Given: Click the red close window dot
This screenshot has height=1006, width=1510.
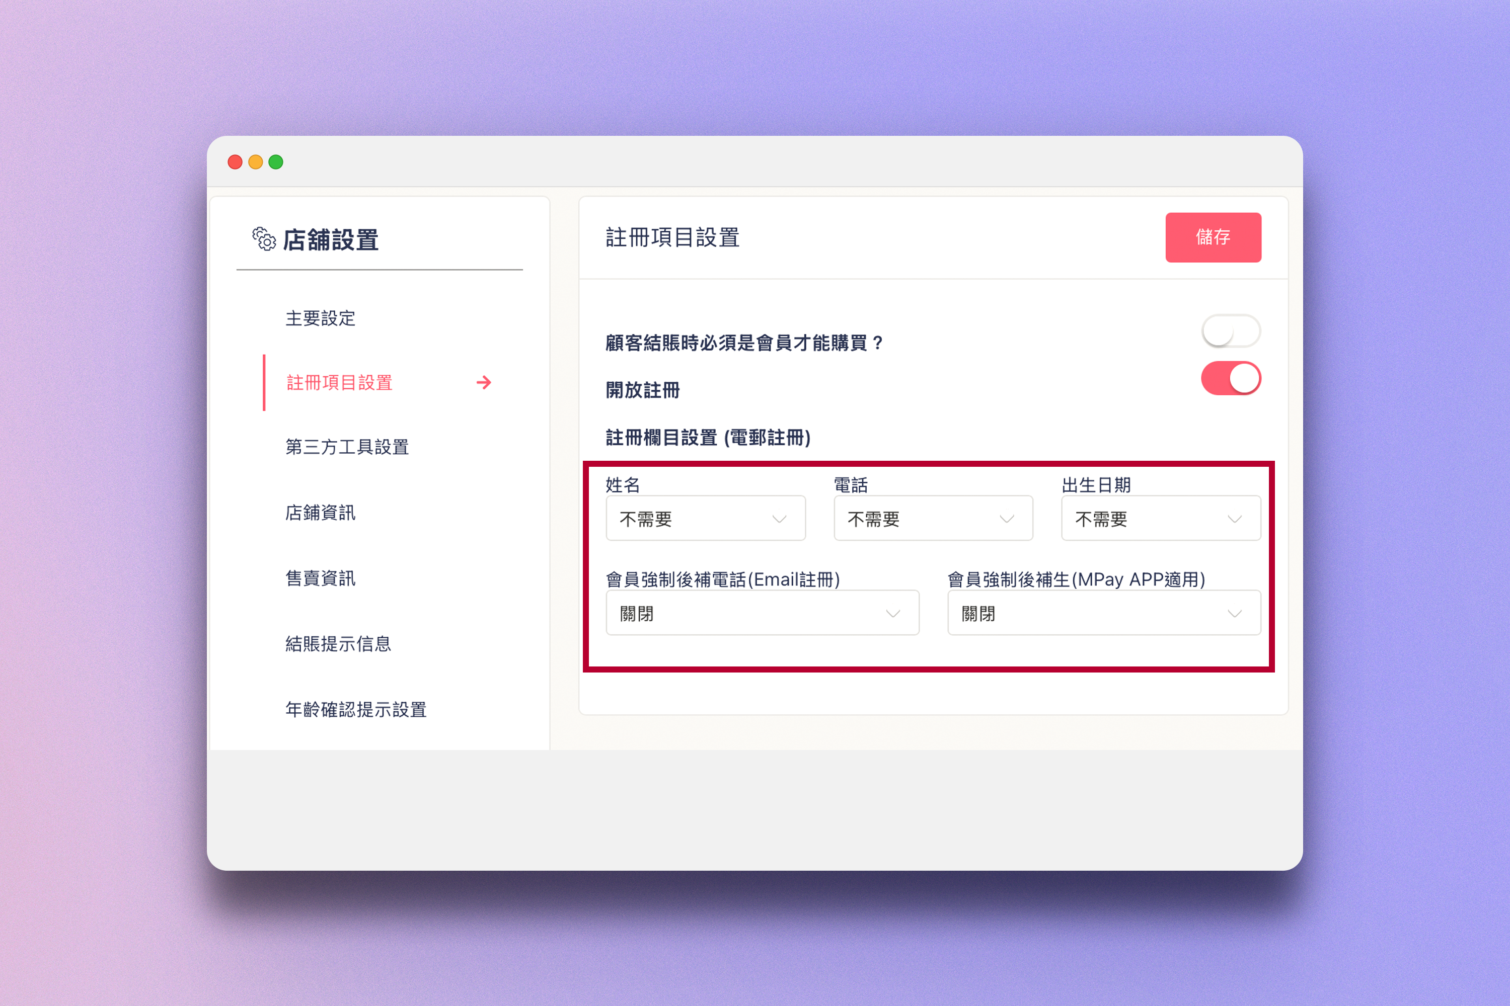Looking at the screenshot, I should (235, 161).
